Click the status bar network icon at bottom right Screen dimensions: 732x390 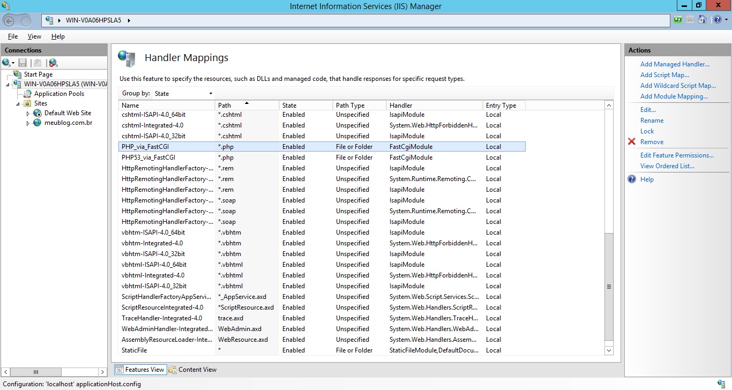(721, 384)
